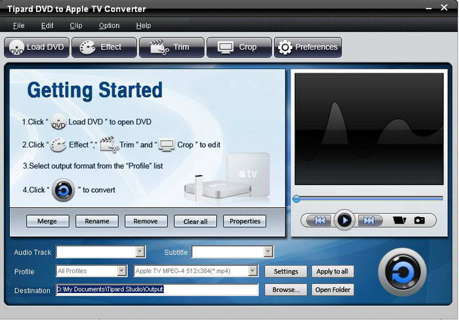Expand the Subtitle dropdown
The image size is (459, 320).
[x=268, y=252]
